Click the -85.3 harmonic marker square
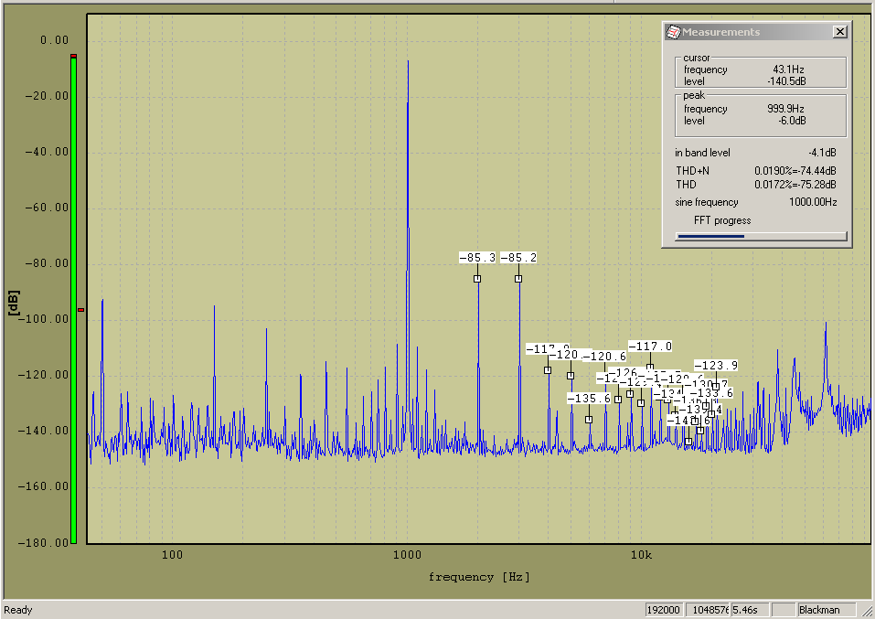The image size is (875, 619). click(477, 279)
